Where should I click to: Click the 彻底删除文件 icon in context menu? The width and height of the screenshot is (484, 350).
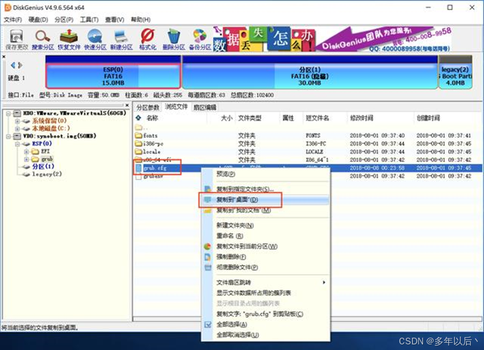[208, 267]
